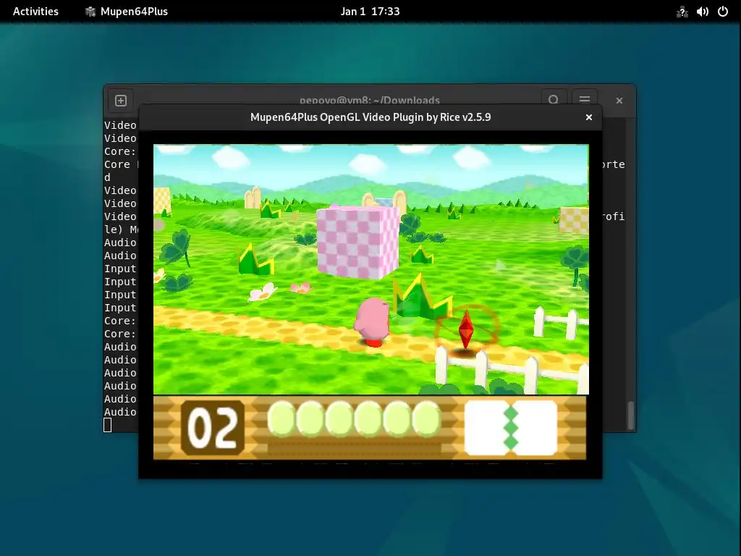Open the Mupen64Plus app menu in top bar
The image size is (741, 556).
pyautogui.click(x=127, y=12)
